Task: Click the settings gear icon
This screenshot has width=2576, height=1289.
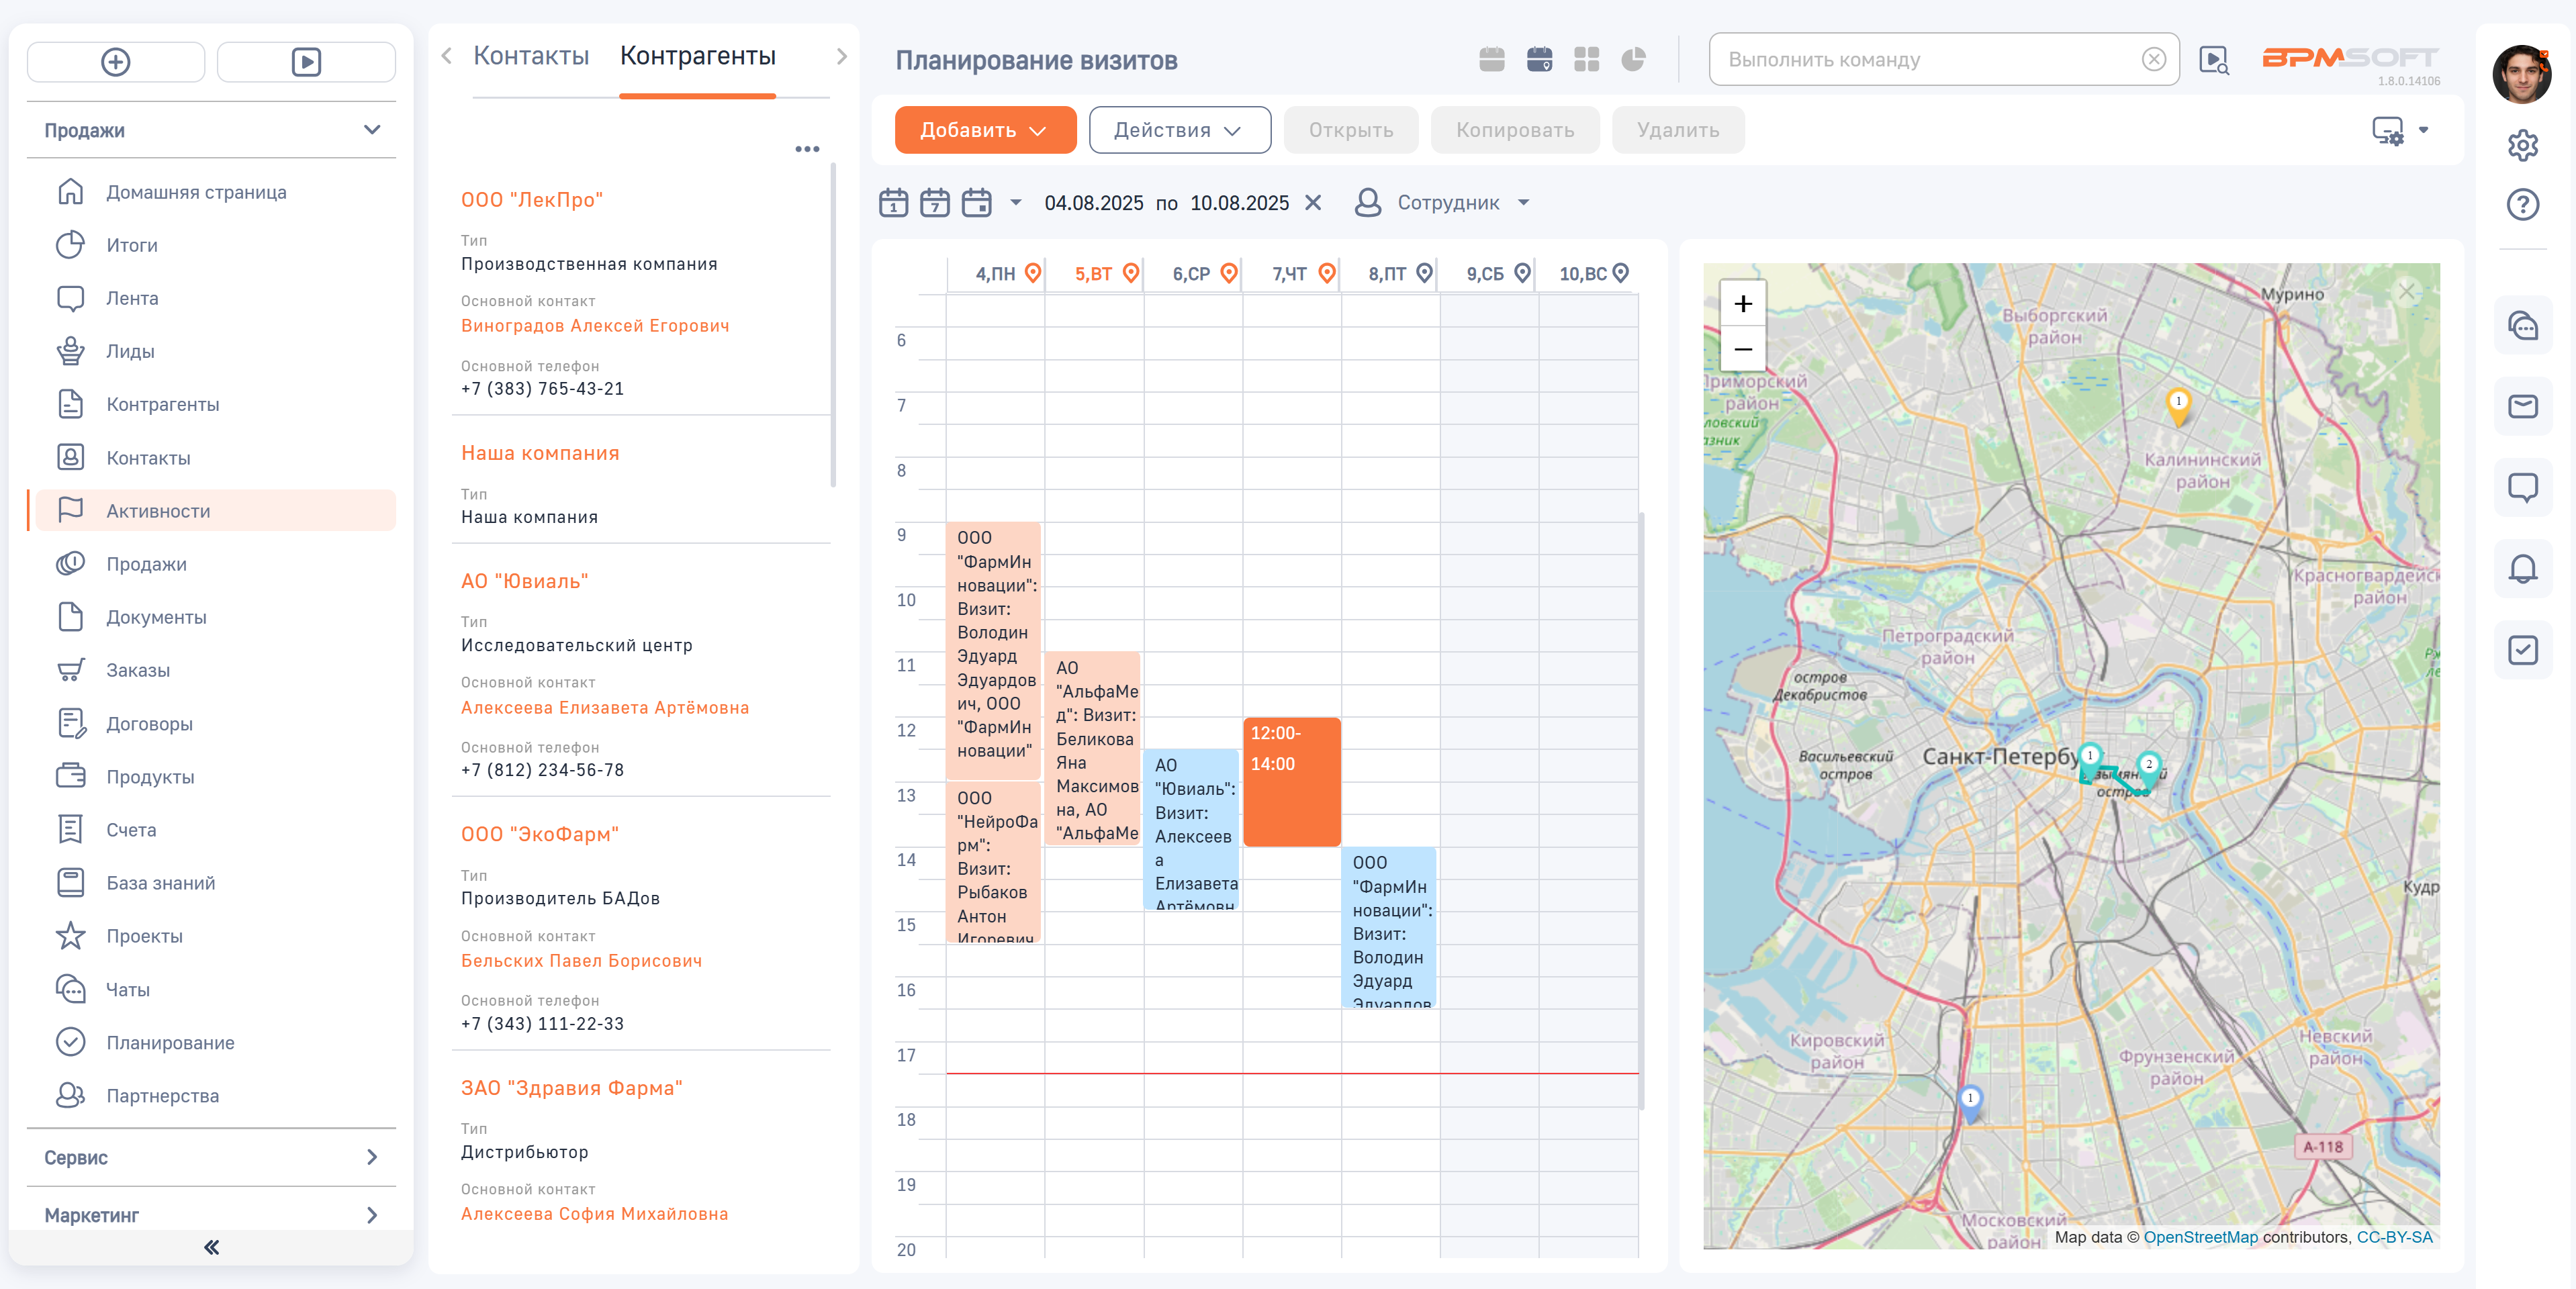Action: (x=2522, y=145)
